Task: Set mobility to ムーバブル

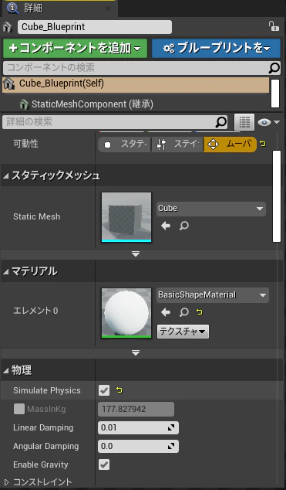Action: [230, 145]
